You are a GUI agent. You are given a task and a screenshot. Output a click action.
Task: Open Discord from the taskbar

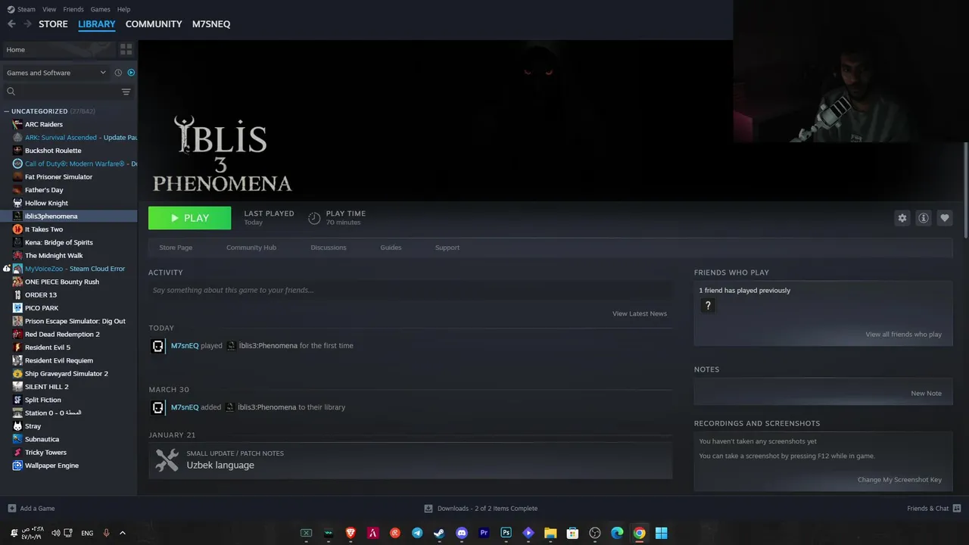(x=462, y=533)
